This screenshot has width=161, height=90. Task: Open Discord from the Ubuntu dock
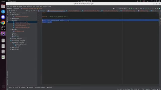point(3,17)
